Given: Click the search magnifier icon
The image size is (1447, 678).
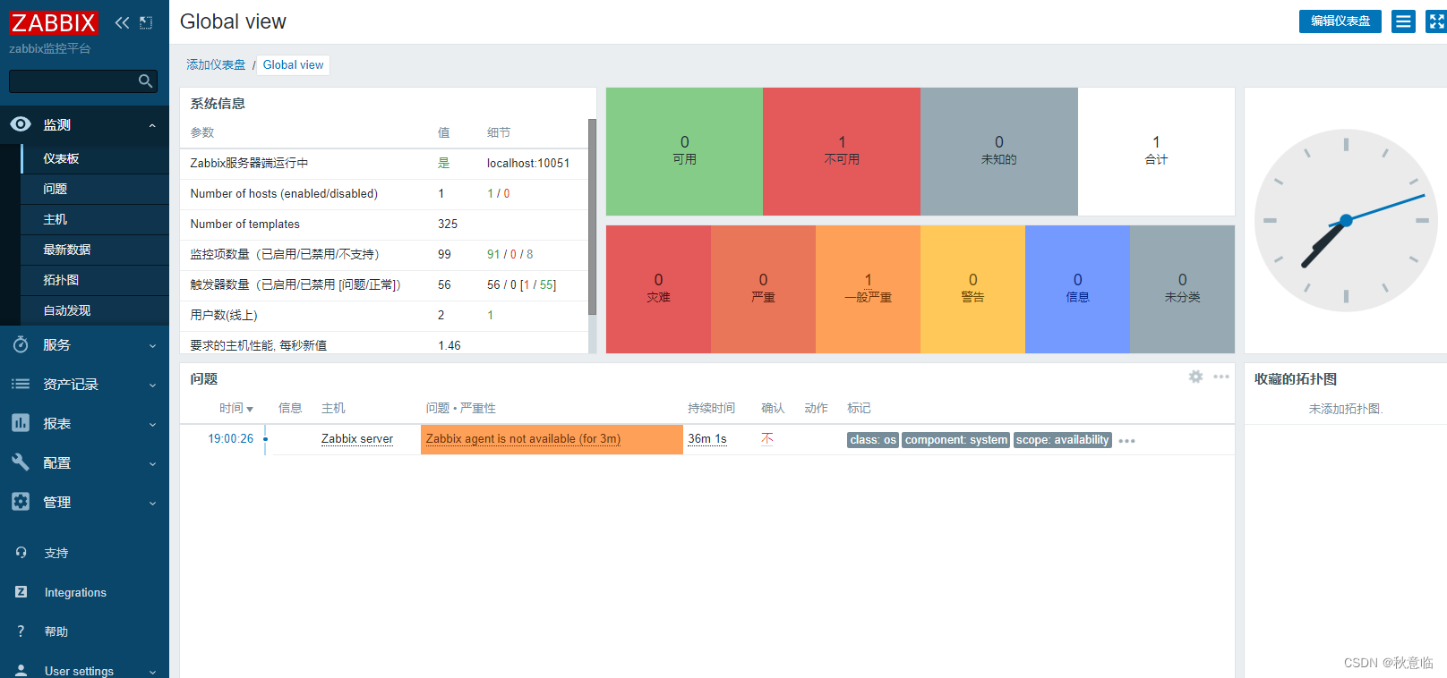Looking at the screenshot, I should 145,81.
